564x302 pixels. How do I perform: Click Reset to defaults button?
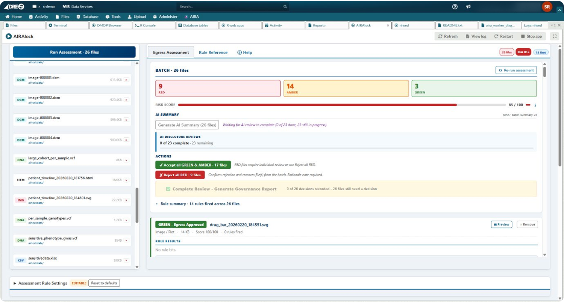pyautogui.click(x=104, y=283)
